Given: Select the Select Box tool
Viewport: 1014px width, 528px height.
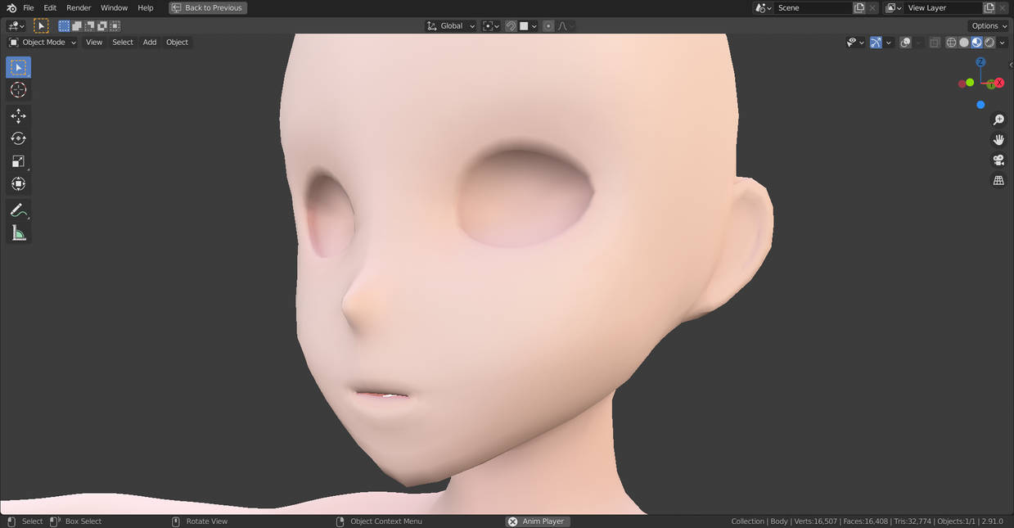Looking at the screenshot, I should 18,67.
